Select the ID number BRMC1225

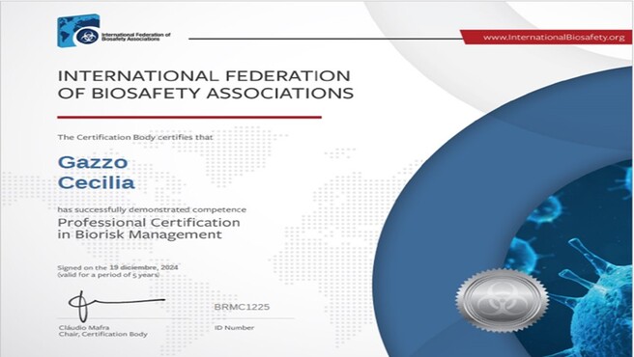pyautogui.click(x=242, y=307)
